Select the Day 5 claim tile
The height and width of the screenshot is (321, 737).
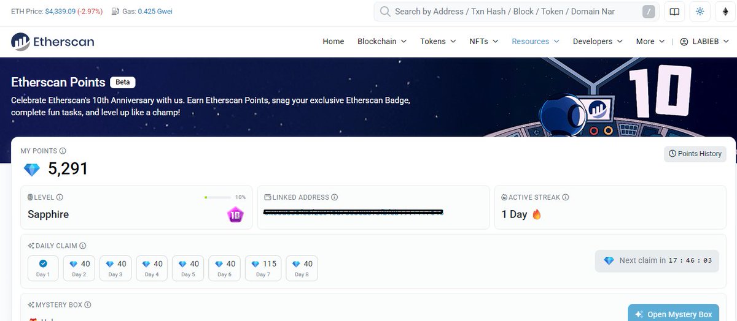point(188,268)
